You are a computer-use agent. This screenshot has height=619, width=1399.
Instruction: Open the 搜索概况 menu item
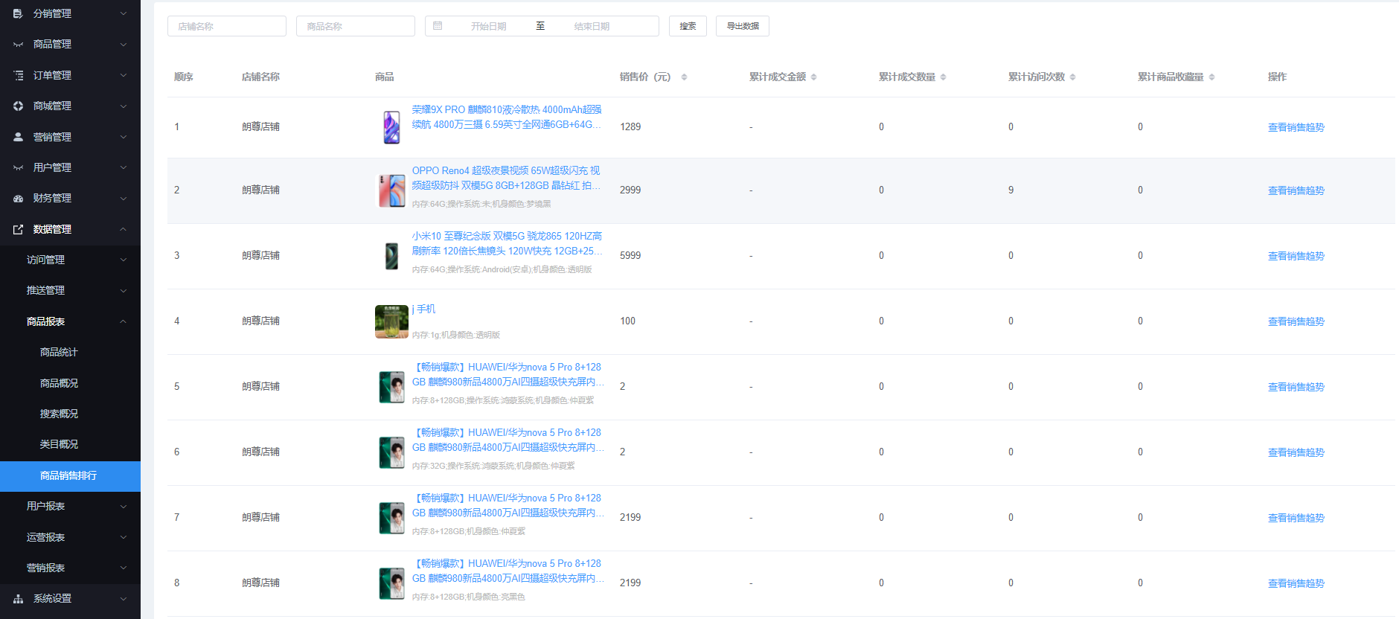[x=59, y=414]
